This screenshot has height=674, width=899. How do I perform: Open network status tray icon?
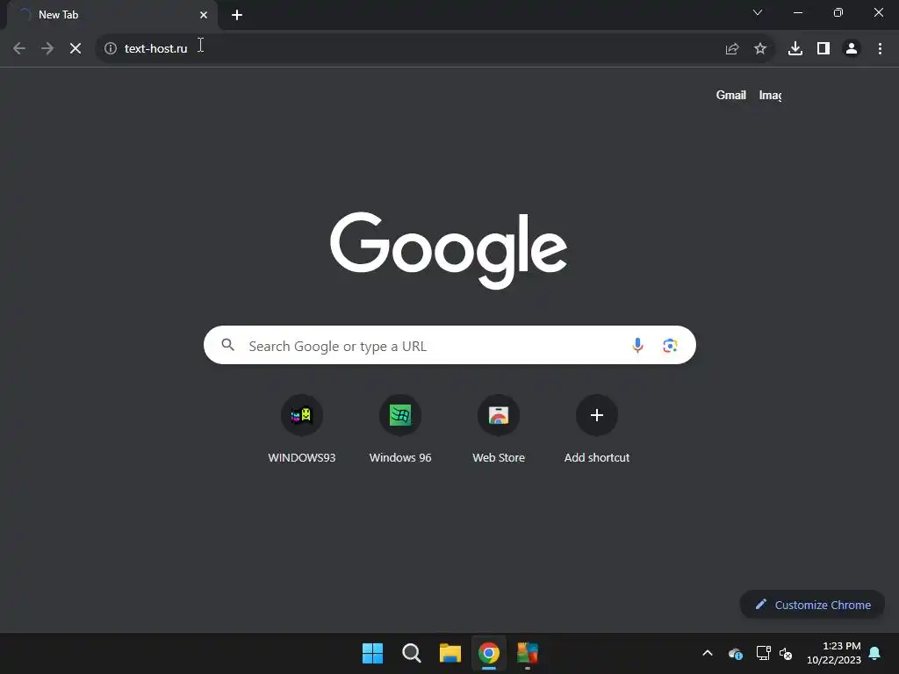763,653
